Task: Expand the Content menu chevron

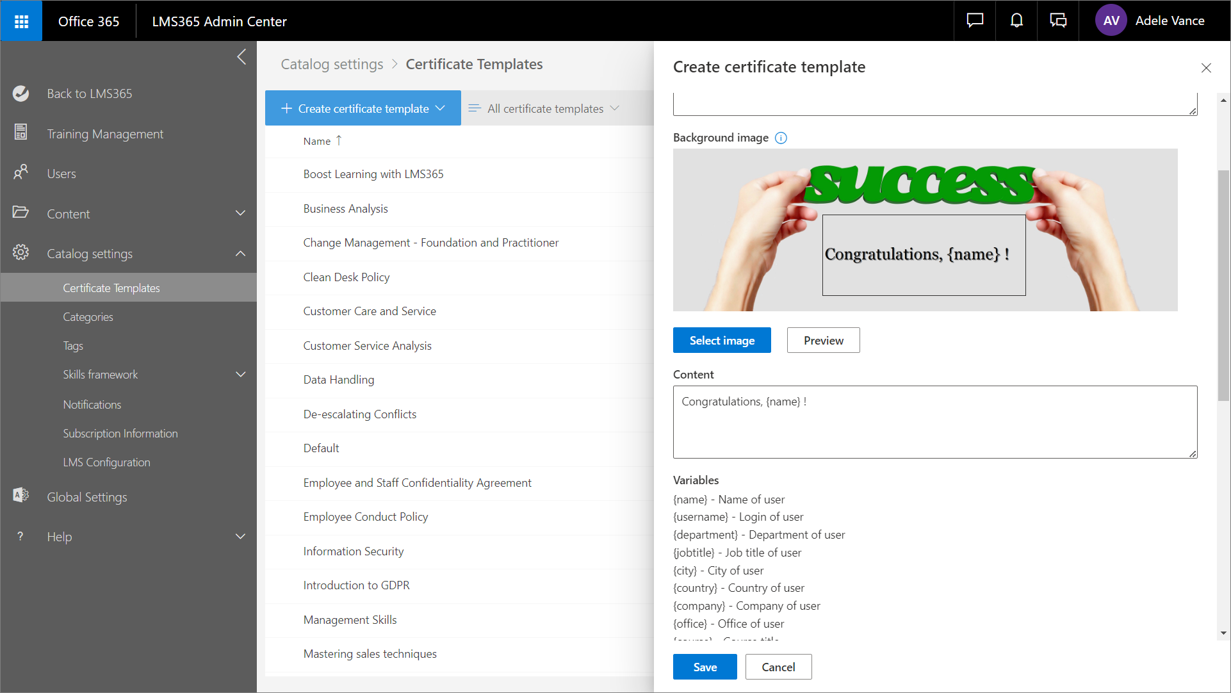Action: [240, 213]
